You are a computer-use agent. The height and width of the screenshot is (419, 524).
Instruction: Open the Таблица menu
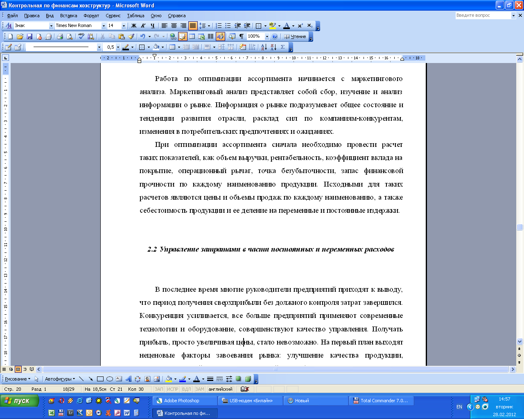click(x=136, y=16)
